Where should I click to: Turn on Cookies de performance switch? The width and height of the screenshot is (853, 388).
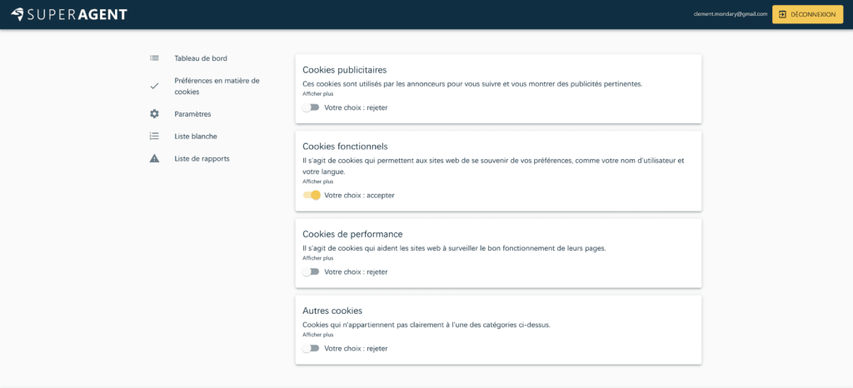coord(312,271)
